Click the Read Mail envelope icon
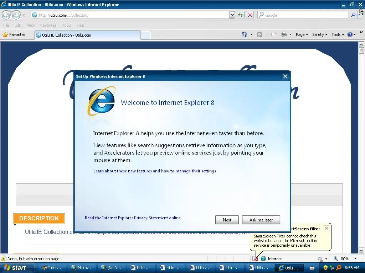Image resolution: width=365 pixels, height=273 pixels. tap(274, 34)
